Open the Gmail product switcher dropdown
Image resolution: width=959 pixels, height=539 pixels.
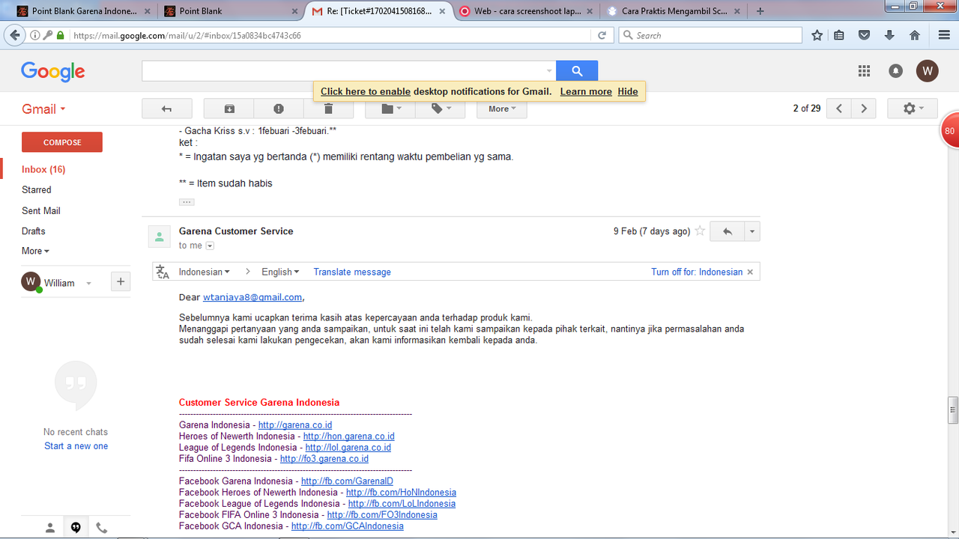(x=44, y=109)
